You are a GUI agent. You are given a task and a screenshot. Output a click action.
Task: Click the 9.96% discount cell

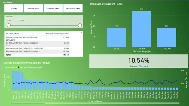click(66, 43)
